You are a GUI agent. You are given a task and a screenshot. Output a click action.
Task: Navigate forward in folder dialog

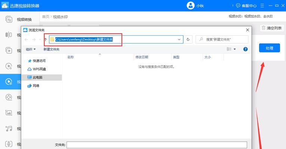[34, 39]
